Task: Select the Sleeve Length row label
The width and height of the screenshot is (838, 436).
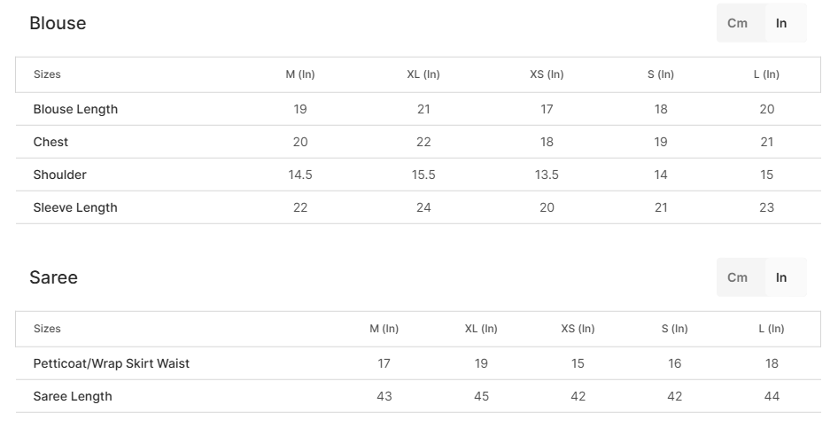Action: 75,207
